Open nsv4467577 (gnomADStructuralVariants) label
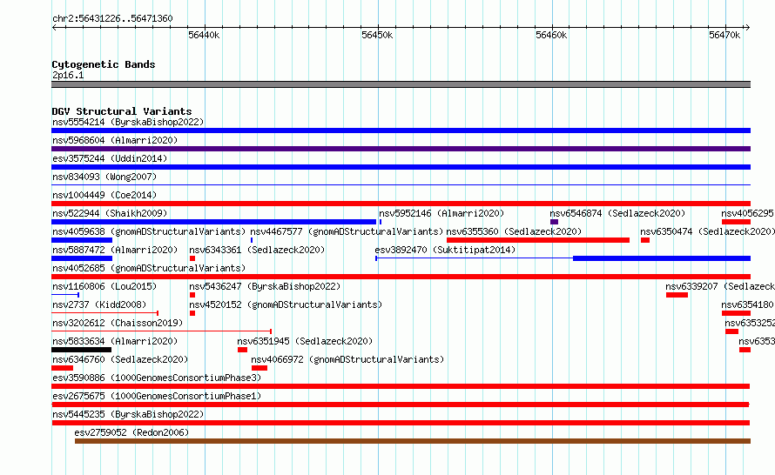 347,231
